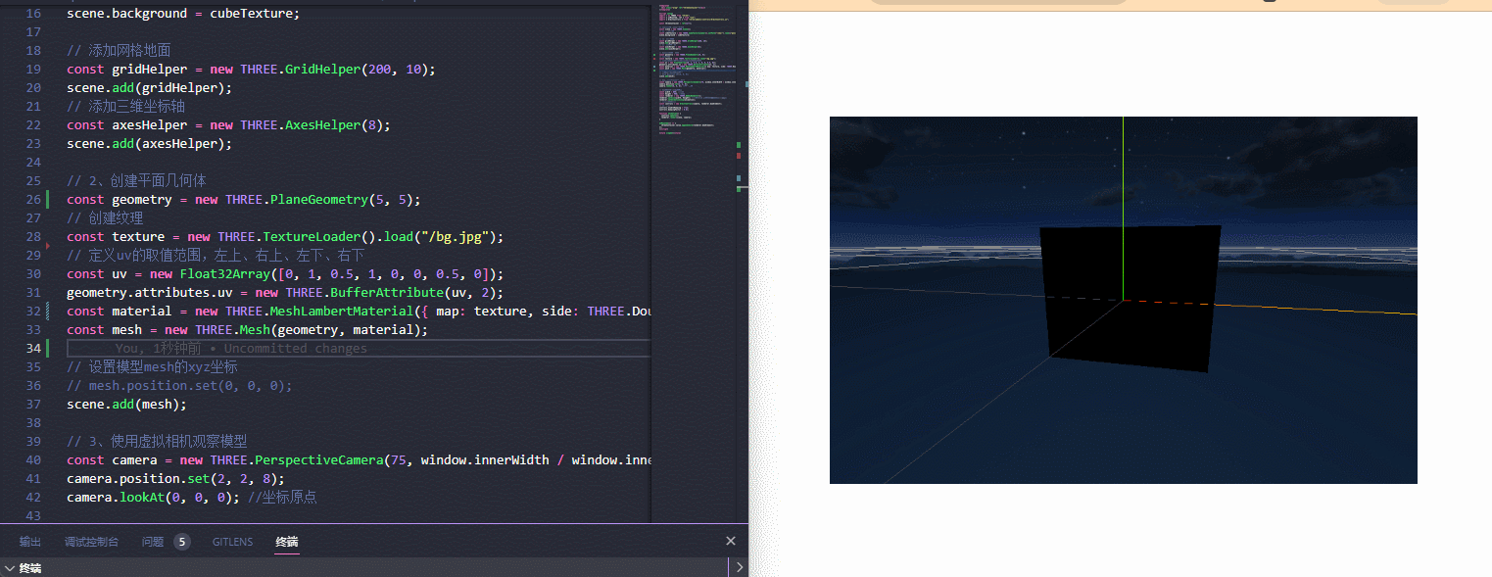Image resolution: width=1492 pixels, height=577 pixels.
Task: Activate the 终端 tab
Action: click(x=287, y=542)
